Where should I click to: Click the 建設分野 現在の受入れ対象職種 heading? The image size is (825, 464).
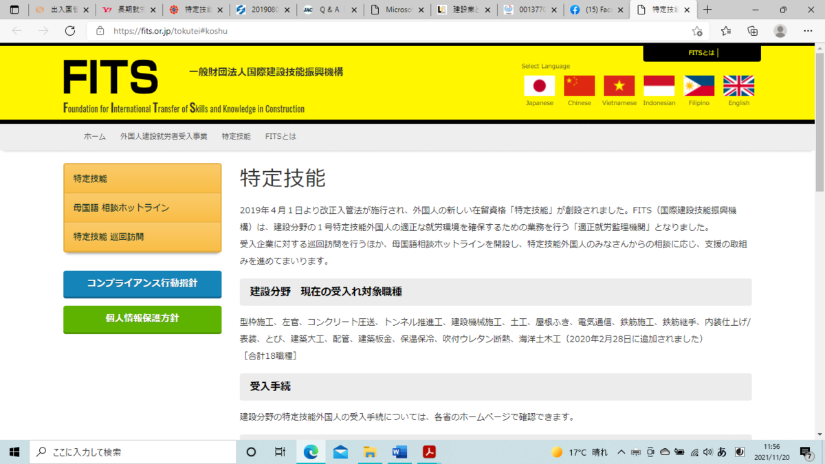click(326, 292)
